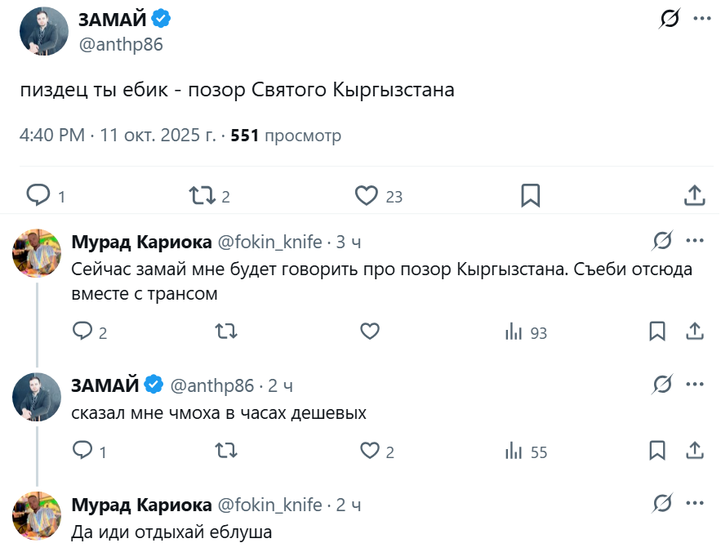Repost the main post with 2 reposts
Screen dimensions: 721x552
(203, 195)
